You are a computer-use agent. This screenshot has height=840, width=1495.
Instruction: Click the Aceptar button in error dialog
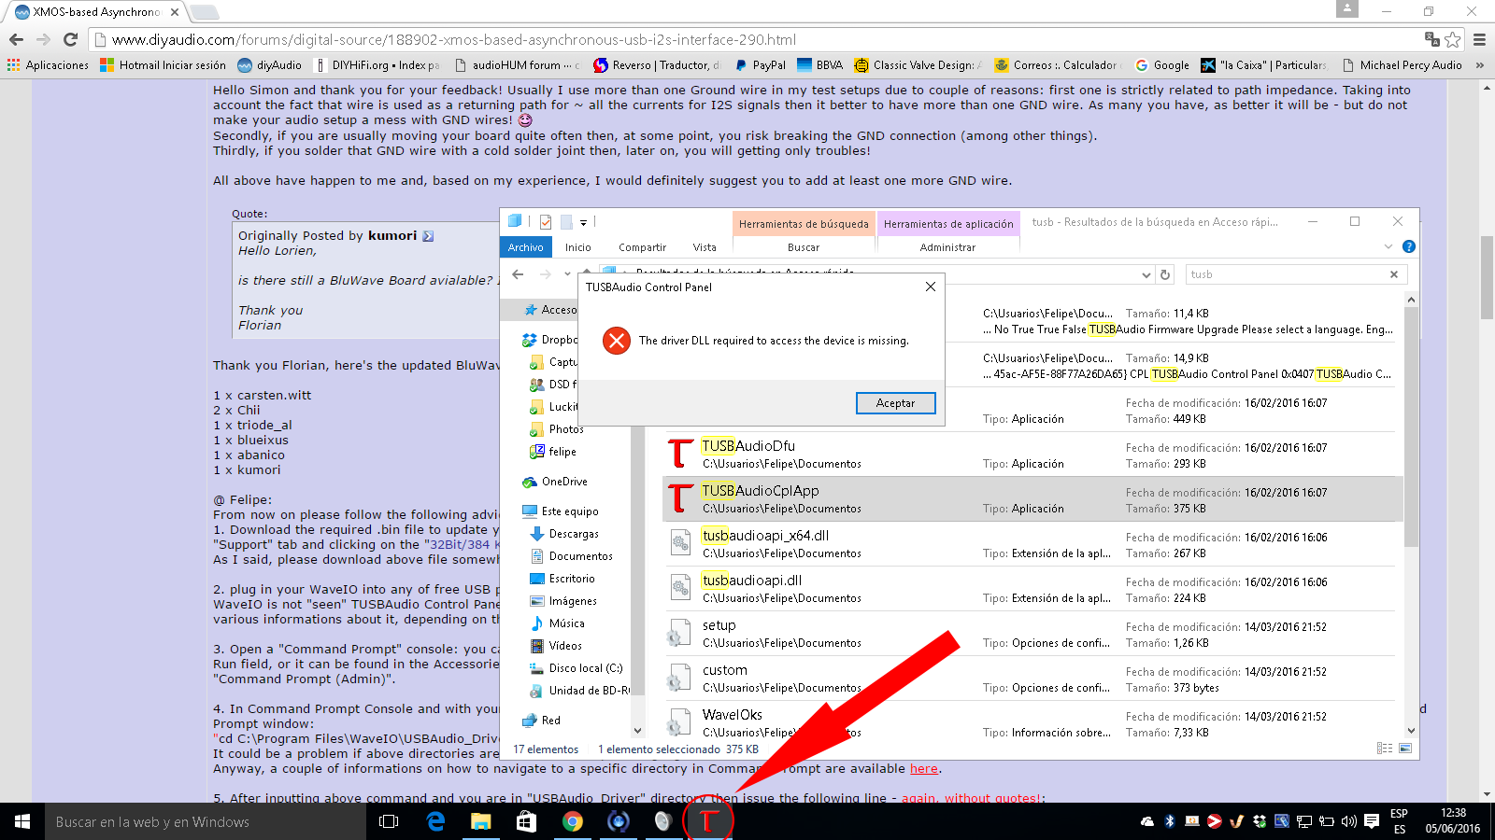click(x=895, y=403)
